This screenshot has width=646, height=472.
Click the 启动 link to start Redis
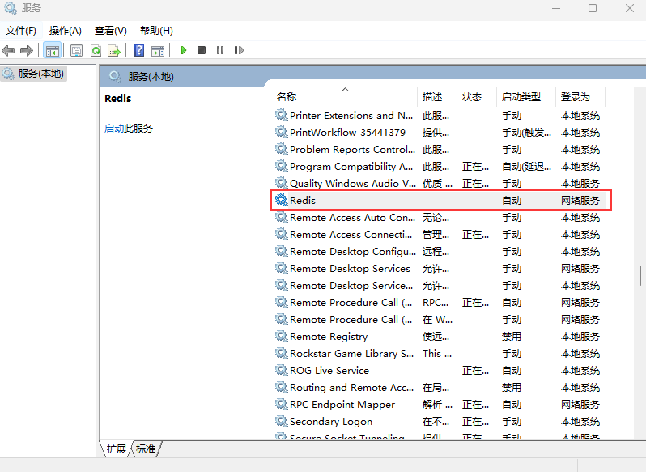tap(114, 129)
